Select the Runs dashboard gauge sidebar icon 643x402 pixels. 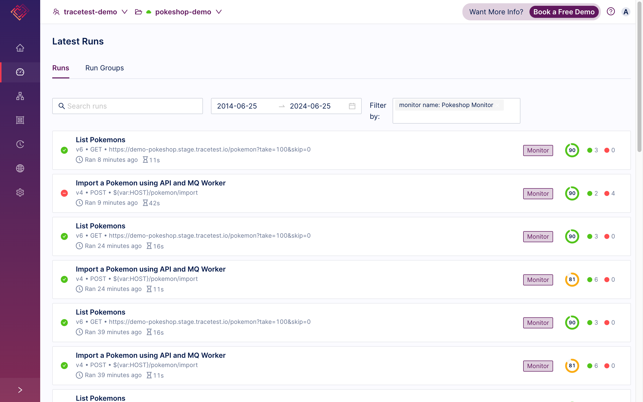coord(20,72)
